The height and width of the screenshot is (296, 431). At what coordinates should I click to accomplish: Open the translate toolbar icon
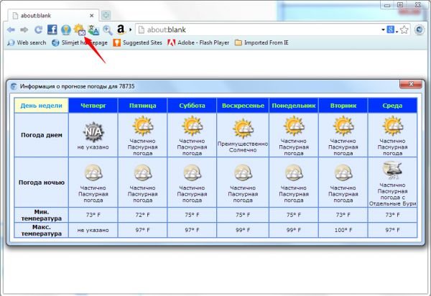(x=93, y=29)
